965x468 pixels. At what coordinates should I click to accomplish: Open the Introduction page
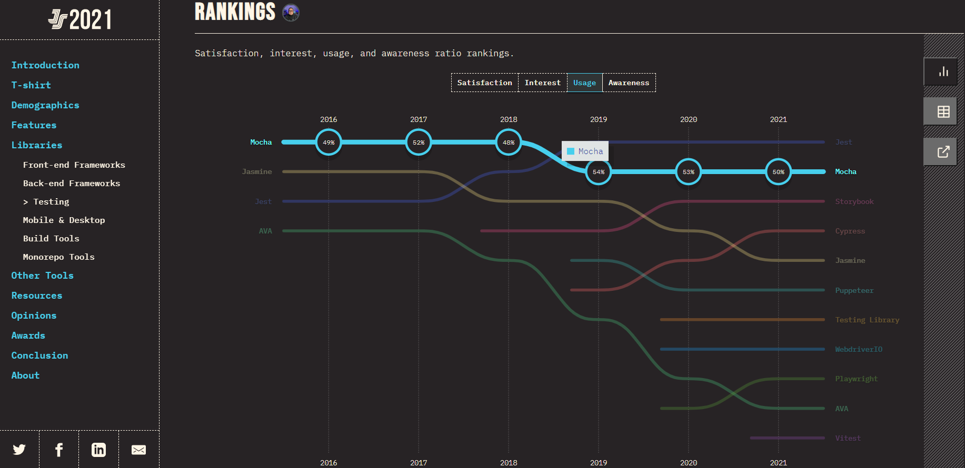click(x=45, y=65)
